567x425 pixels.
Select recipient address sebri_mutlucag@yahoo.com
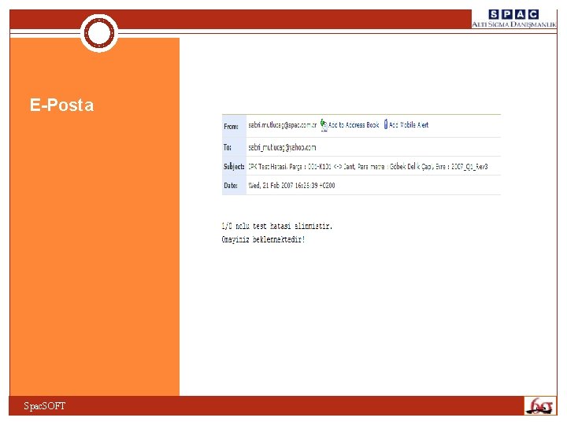click(x=282, y=147)
